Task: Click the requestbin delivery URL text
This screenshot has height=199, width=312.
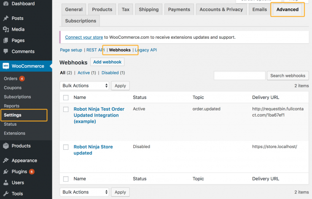Action: pyautogui.click(x=278, y=112)
